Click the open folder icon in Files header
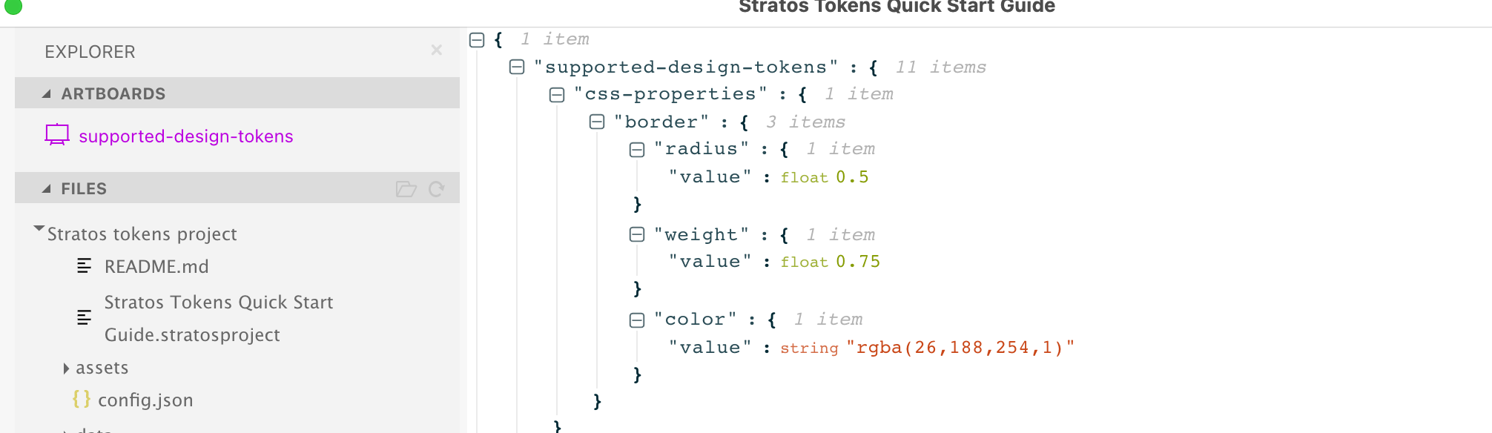 pyautogui.click(x=406, y=189)
